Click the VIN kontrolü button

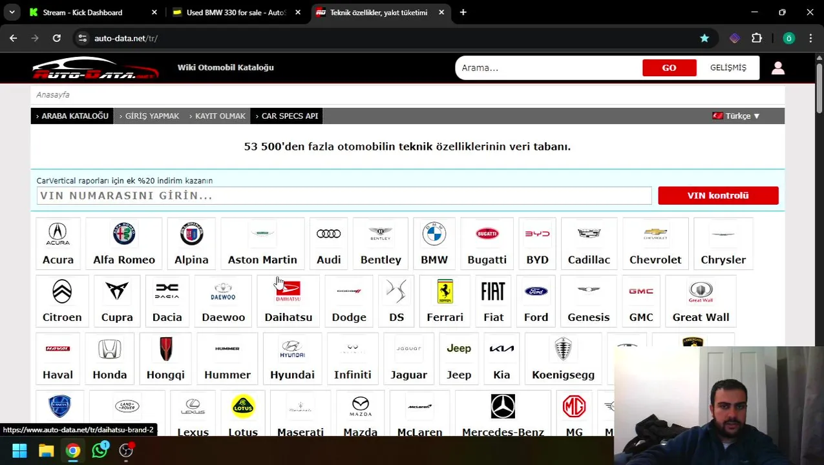tap(718, 196)
